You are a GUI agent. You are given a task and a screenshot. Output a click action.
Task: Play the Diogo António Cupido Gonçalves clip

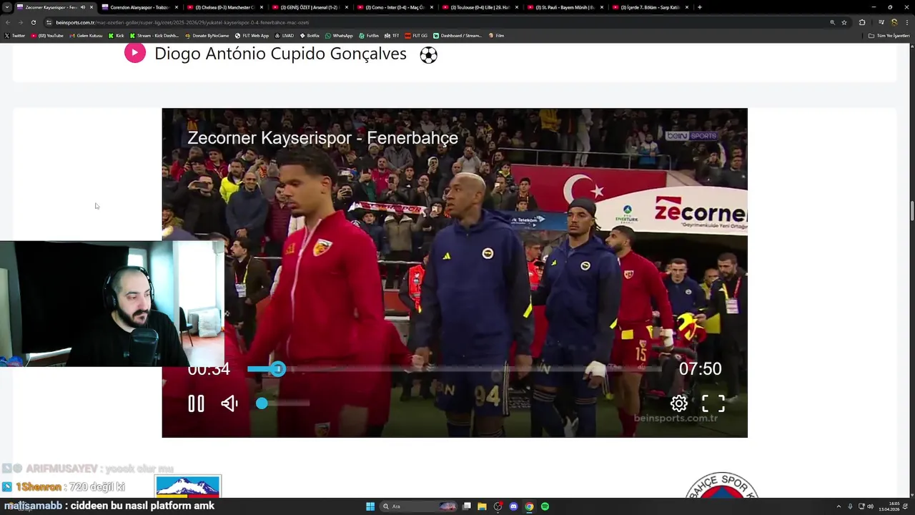[x=134, y=54]
